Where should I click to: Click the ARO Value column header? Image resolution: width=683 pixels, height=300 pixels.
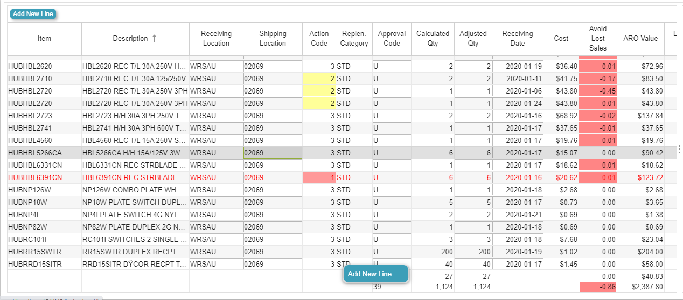[x=640, y=39]
